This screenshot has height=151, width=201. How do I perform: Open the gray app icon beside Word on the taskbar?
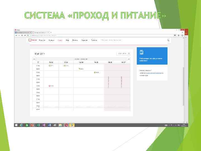coord(55,125)
